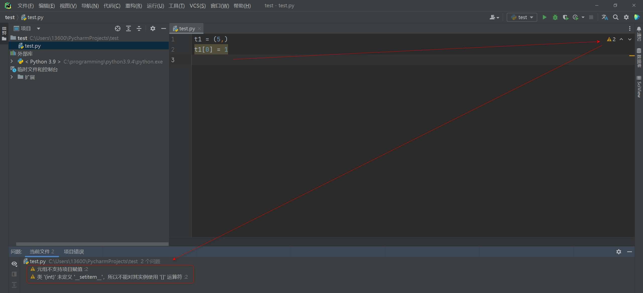Open the 重构(R) menu

(134, 6)
